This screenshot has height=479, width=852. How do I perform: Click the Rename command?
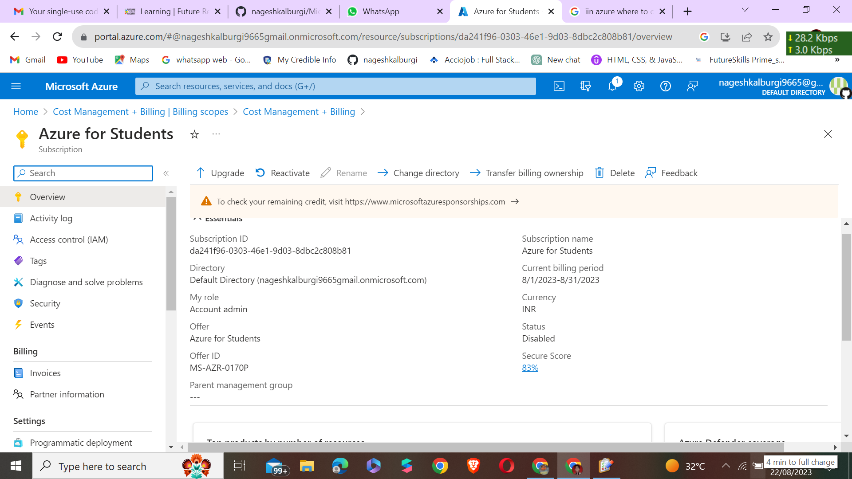click(x=344, y=173)
